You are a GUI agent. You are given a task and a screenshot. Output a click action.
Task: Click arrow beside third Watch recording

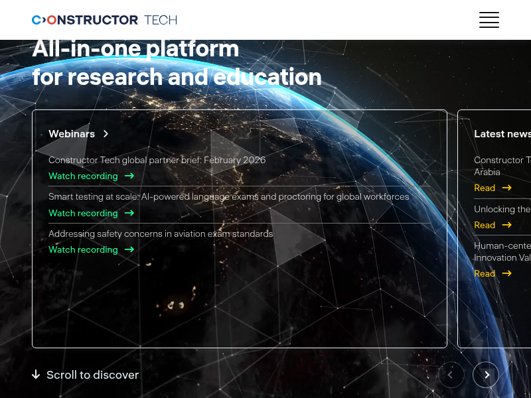pyautogui.click(x=129, y=249)
